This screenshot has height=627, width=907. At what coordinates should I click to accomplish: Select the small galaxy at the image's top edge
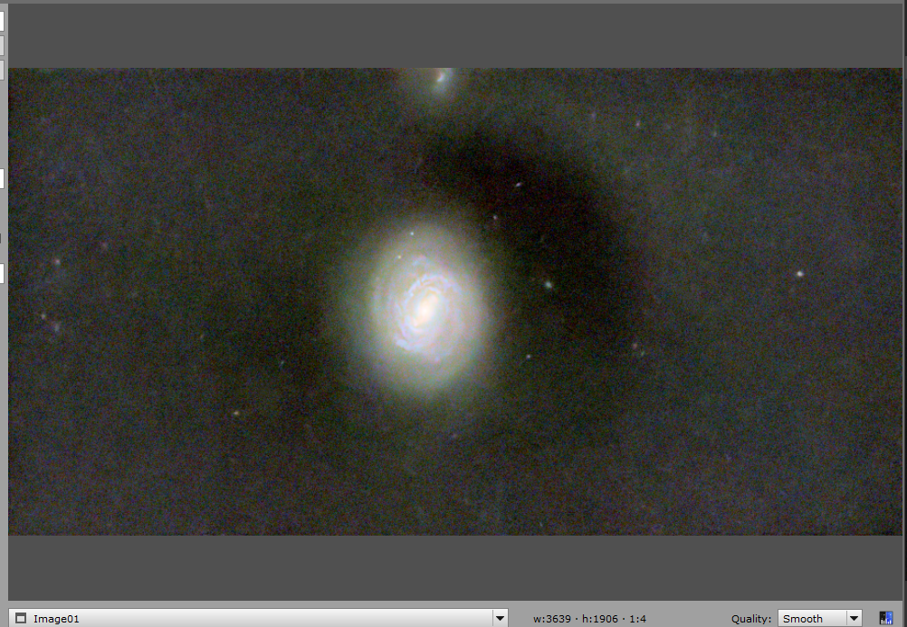pyautogui.click(x=442, y=77)
